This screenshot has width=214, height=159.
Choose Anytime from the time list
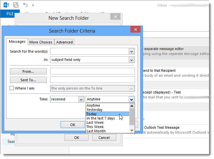coord(108,105)
